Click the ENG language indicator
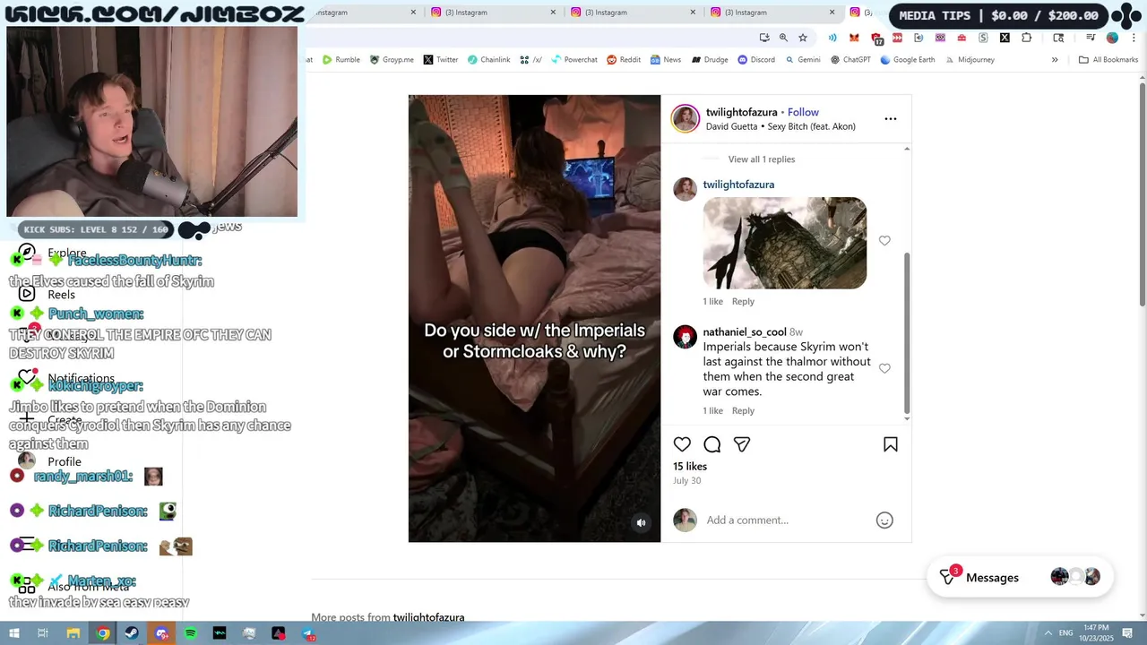This screenshot has height=645, width=1147. 1066,632
